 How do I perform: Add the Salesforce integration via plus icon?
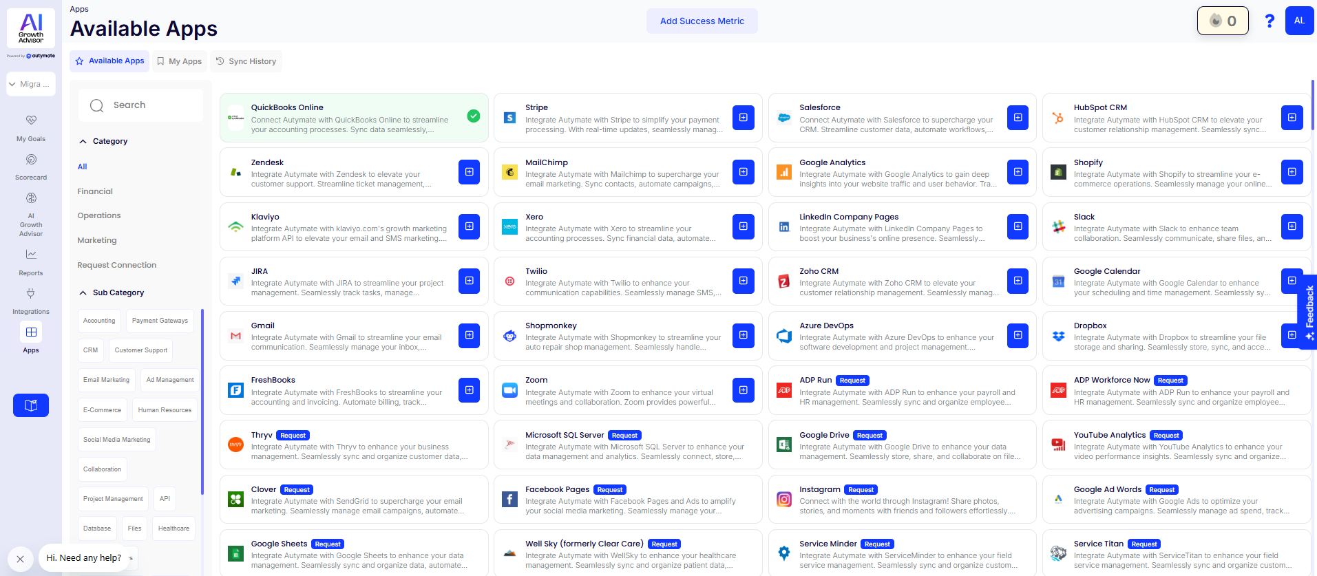1017,118
